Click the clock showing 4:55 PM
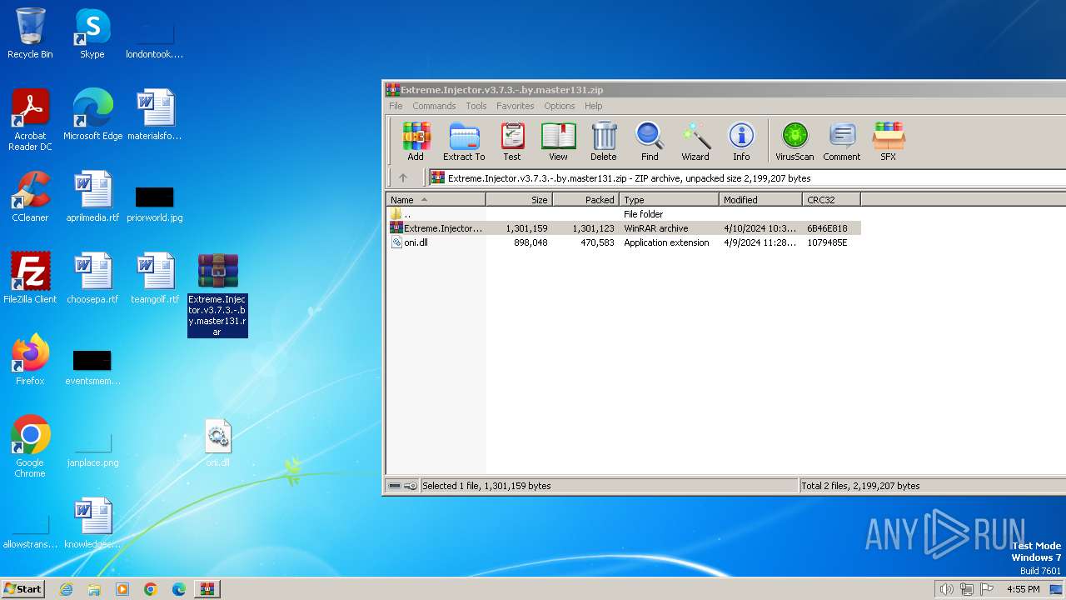 coord(1024,589)
